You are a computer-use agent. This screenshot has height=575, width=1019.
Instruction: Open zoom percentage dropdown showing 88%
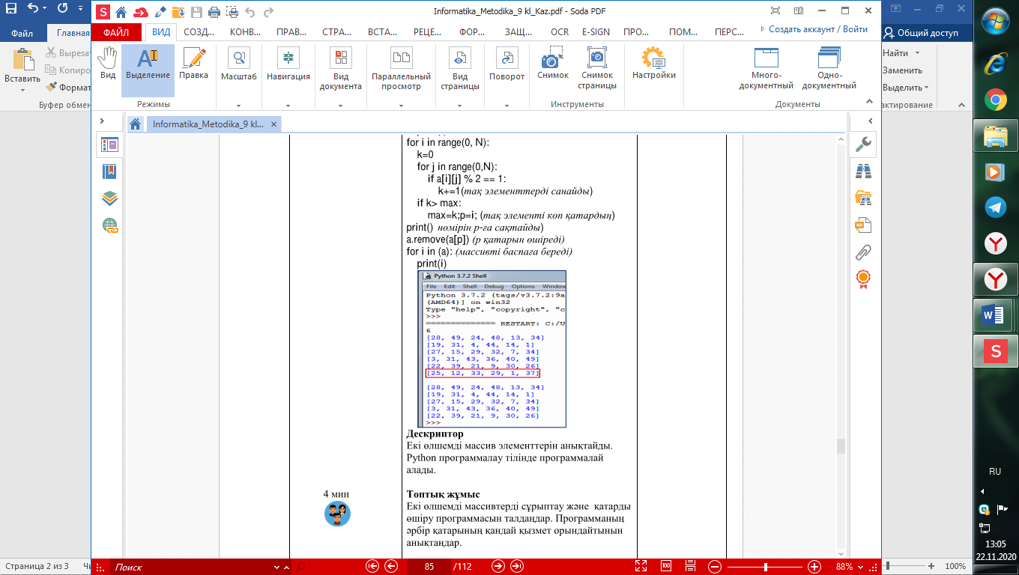(859, 566)
